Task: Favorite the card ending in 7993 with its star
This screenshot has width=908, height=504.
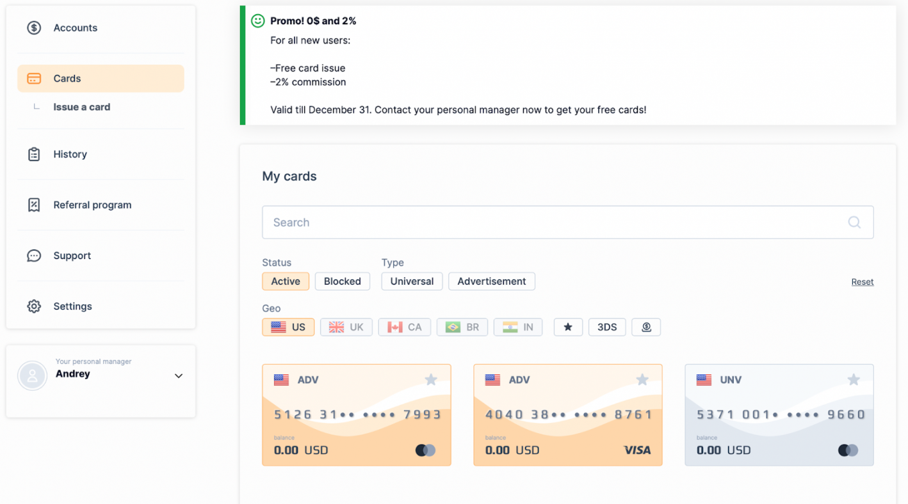Action: click(431, 380)
